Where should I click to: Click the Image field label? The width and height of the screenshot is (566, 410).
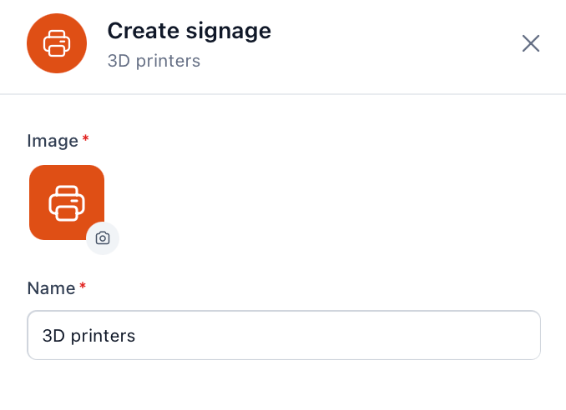coord(53,141)
